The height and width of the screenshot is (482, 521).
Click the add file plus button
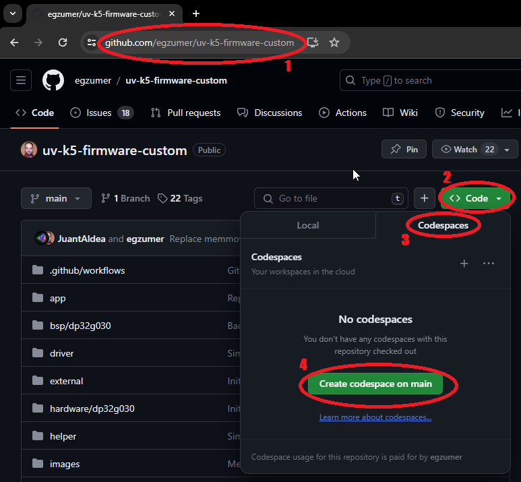click(x=424, y=198)
